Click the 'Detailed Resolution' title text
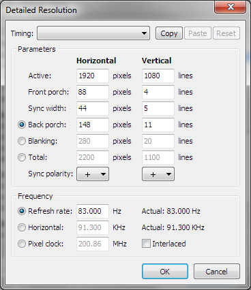The height and width of the screenshot is (290, 251). (x=41, y=10)
